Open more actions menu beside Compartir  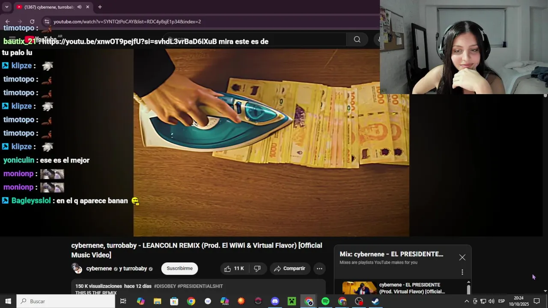click(x=319, y=269)
